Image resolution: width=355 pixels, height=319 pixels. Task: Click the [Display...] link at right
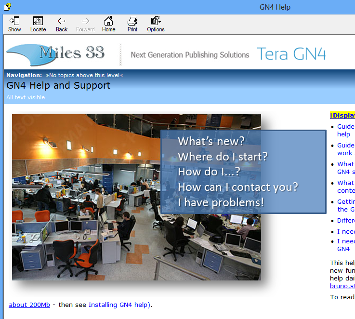point(342,115)
